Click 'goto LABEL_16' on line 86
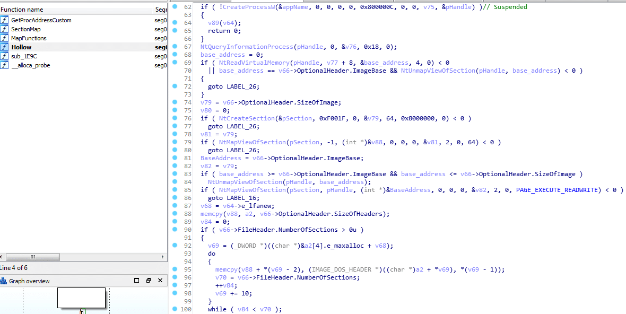This screenshot has height=314, width=626. point(233,197)
